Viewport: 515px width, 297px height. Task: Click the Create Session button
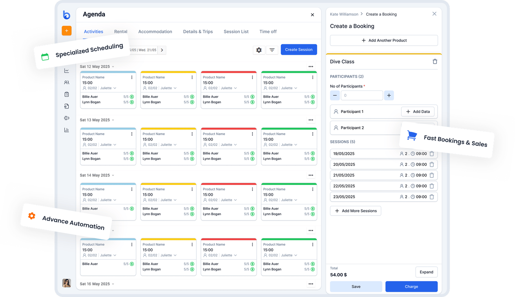point(299,50)
